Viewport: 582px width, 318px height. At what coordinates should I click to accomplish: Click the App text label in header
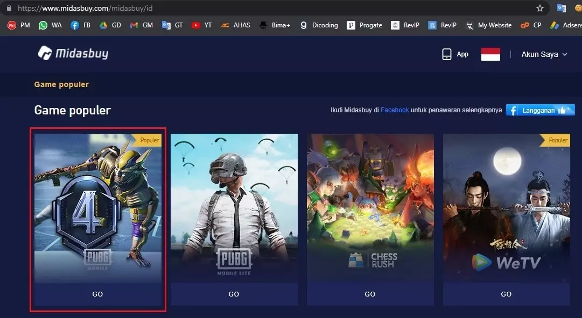point(462,54)
